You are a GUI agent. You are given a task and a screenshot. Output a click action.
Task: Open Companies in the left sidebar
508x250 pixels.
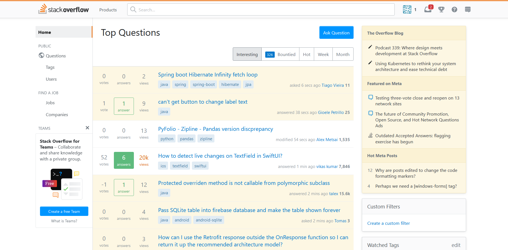[57, 114]
